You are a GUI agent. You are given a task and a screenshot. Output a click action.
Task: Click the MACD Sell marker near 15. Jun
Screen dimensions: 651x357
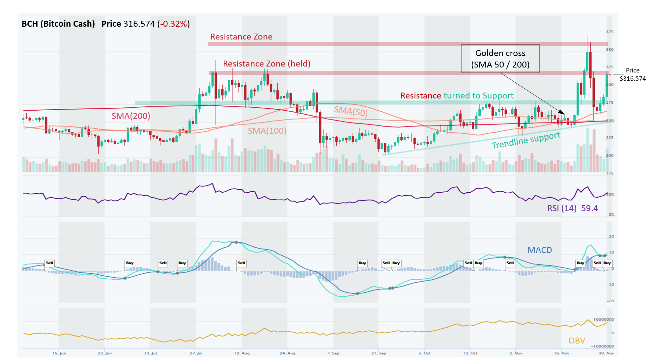point(50,263)
